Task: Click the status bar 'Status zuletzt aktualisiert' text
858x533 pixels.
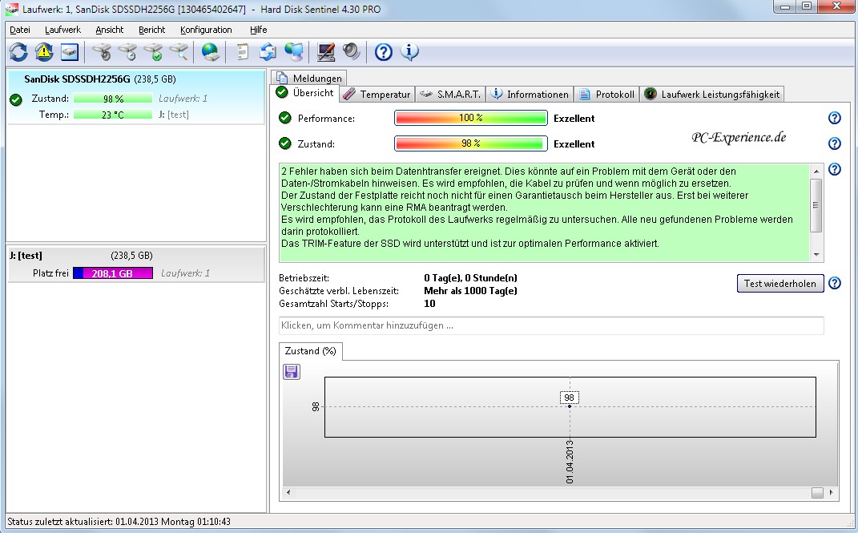Action: click(119, 522)
